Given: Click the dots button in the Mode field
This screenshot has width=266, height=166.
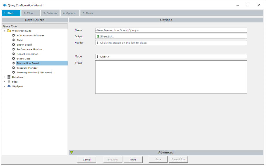Looking at the screenshot, I should pos(98,57).
